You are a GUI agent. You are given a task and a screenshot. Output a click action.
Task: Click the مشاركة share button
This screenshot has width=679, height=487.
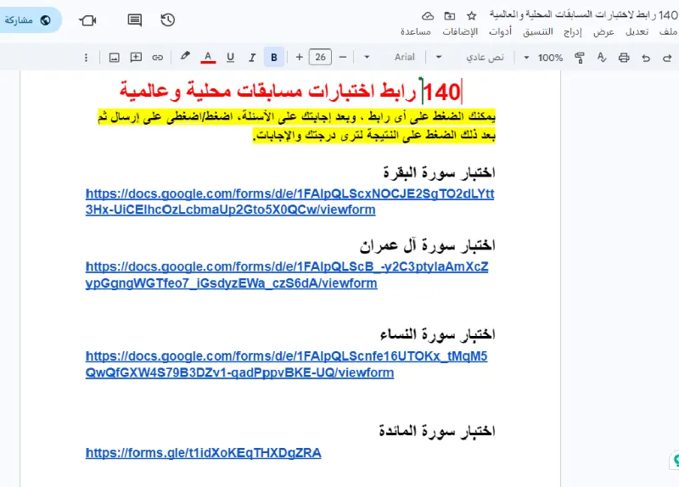(29, 20)
